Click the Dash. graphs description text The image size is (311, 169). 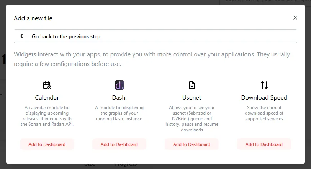tap(119, 113)
